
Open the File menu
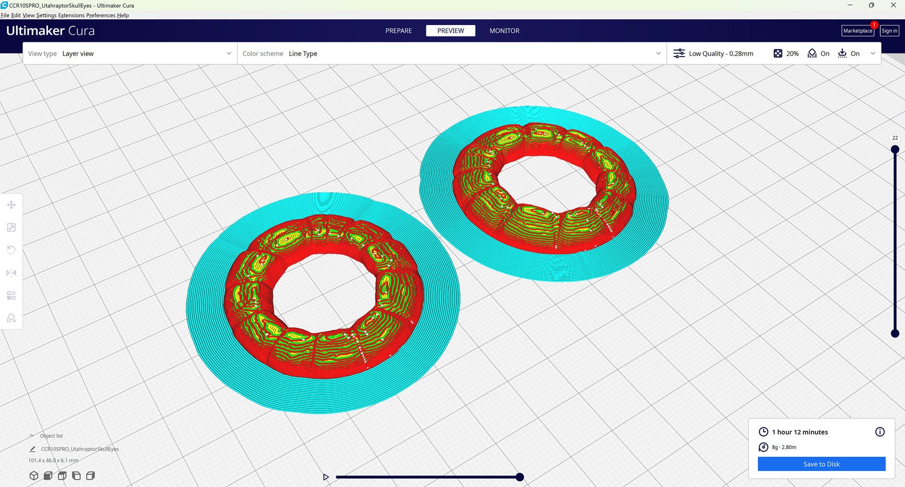(x=5, y=15)
